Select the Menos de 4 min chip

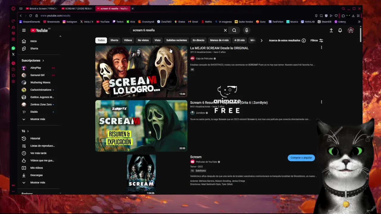pos(219,40)
